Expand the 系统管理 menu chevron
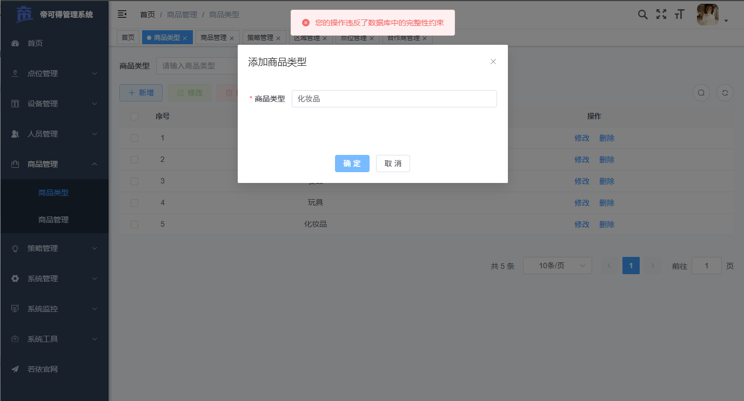 [95, 278]
